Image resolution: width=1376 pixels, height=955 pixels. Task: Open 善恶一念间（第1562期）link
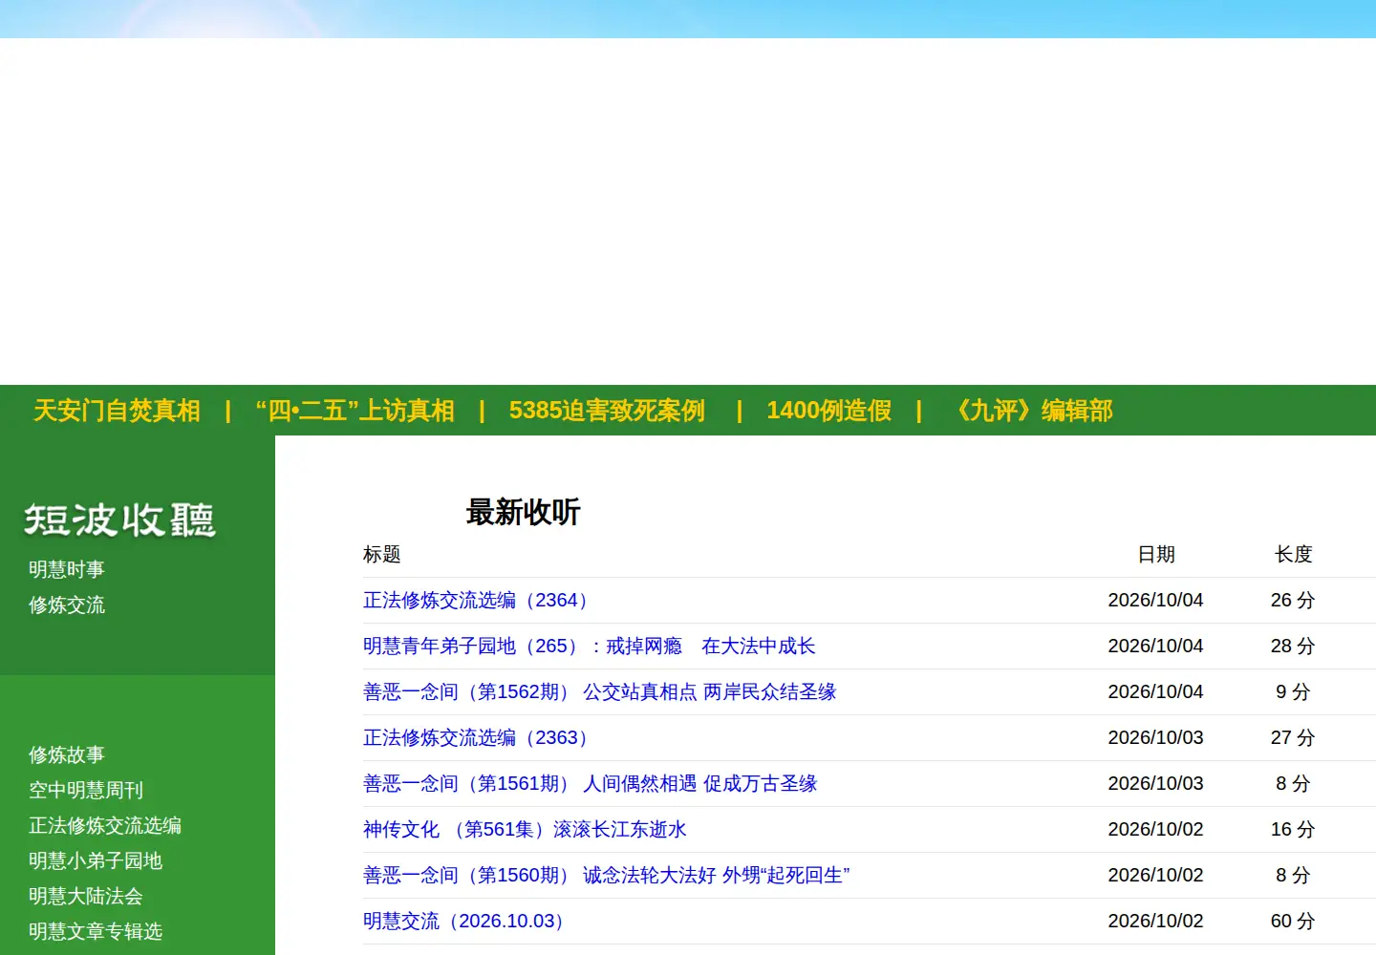coord(599,691)
